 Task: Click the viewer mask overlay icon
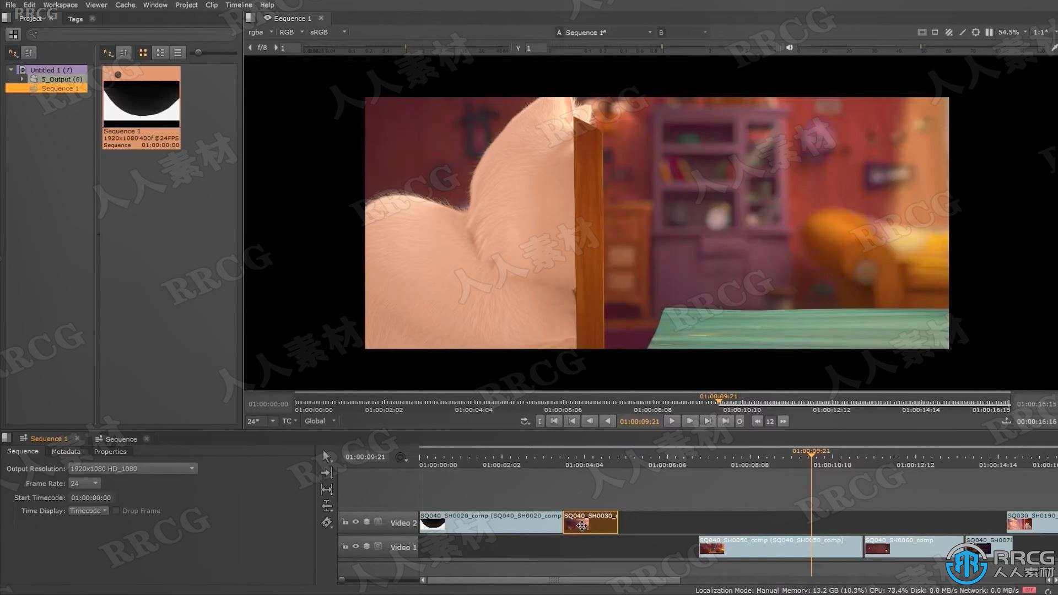(935, 33)
